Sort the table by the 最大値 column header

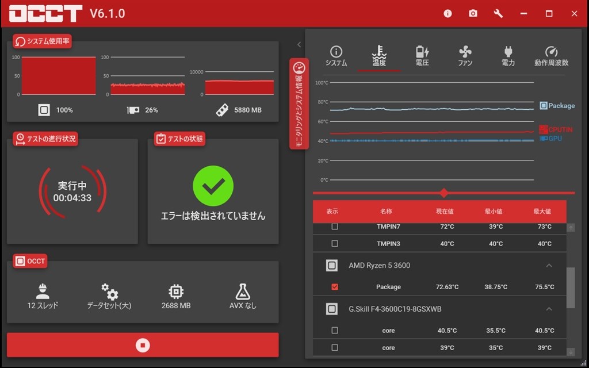point(542,212)
